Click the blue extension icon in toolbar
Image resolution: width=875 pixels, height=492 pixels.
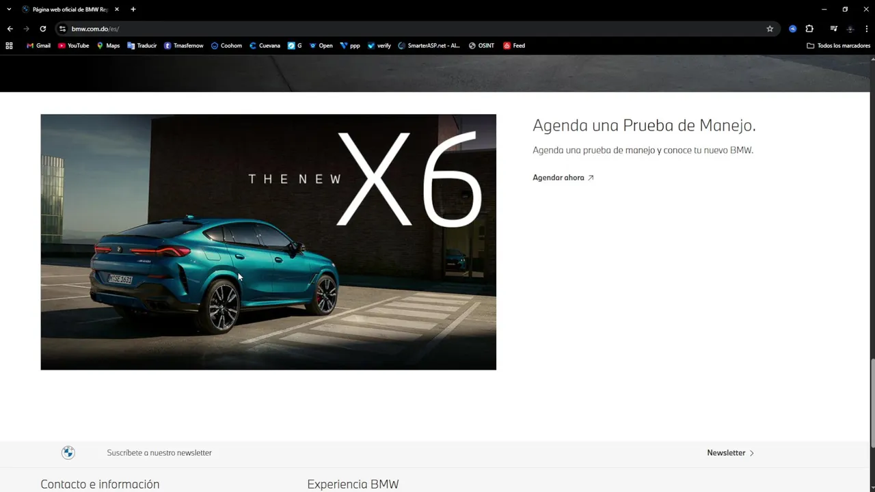(793, 29)
